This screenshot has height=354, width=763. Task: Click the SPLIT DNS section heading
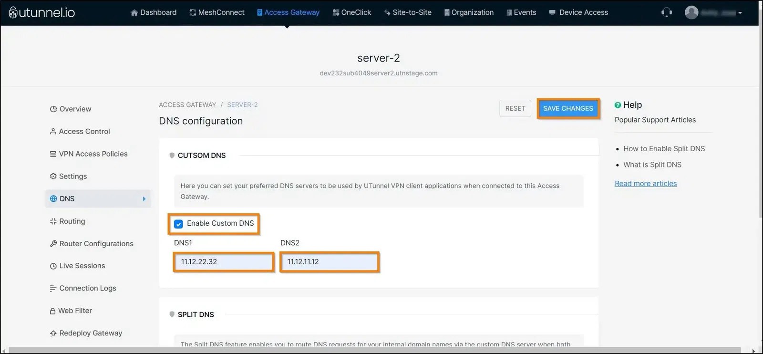pyautogui.click(x=196, y=315)
